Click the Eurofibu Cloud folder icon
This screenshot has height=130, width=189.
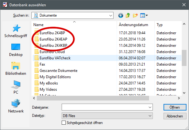36,52
